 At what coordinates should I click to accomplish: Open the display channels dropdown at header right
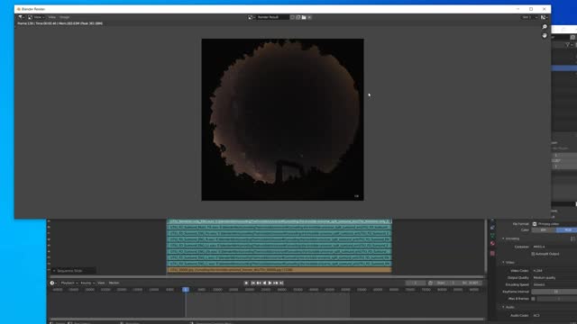pos(544,17)
